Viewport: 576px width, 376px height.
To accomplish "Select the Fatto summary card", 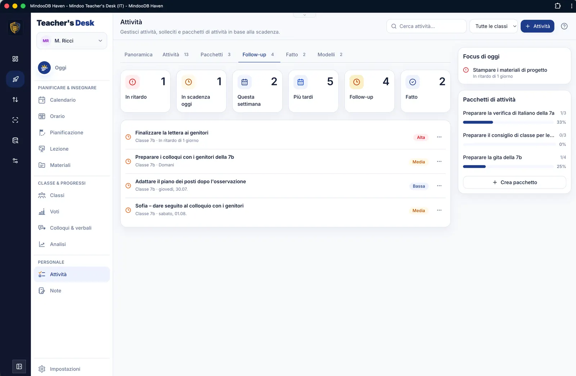I will [x=426, y=91].
